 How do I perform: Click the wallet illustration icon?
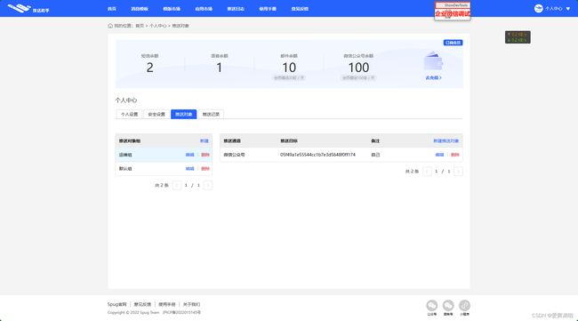click(433, 61)
